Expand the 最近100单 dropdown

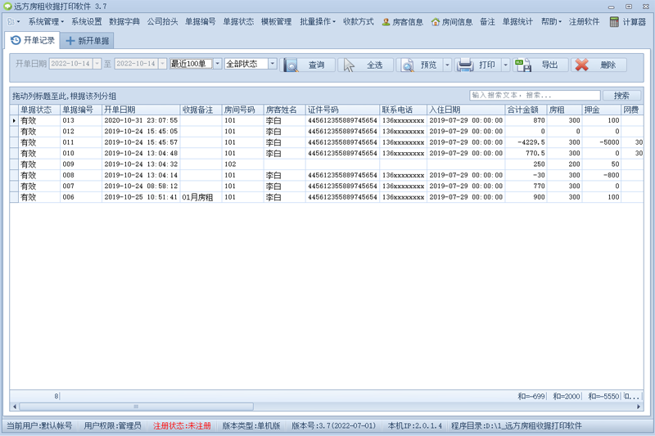coord(218,64)
